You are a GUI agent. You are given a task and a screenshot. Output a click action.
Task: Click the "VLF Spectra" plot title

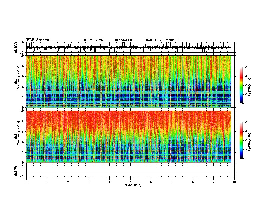point(38,40)
